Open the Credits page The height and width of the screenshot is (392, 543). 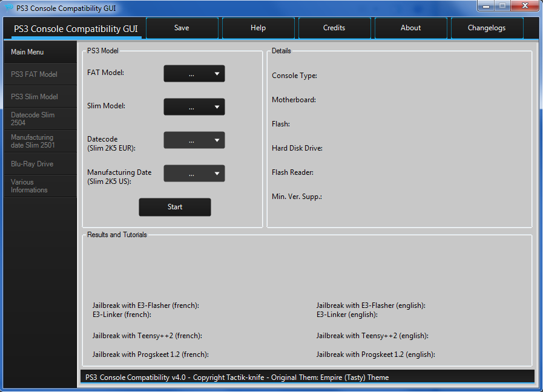click(335, 28)
